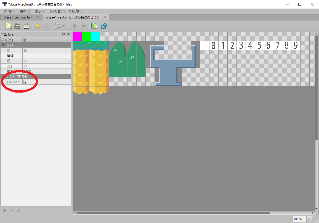This screenshot has width=319, height=223.
Task: Select the magenta tile swatch
Action: point(77,36)
